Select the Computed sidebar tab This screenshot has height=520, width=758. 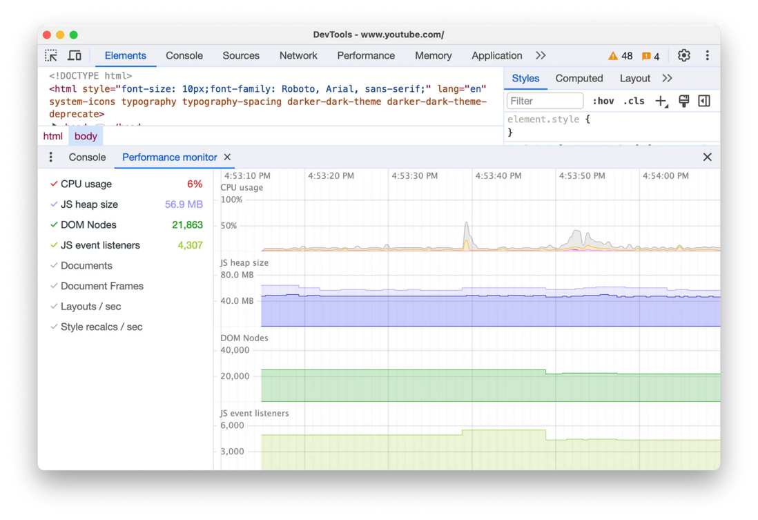click(x=579, y=78)
